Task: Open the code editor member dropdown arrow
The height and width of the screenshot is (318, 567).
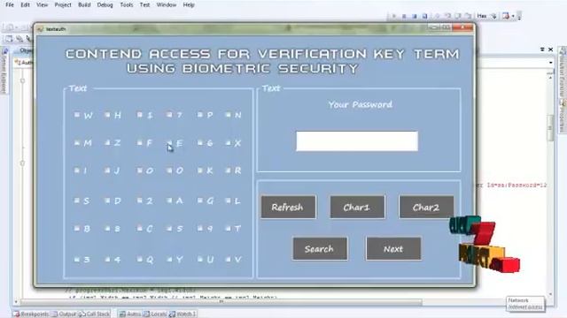Action: [550, 63]
